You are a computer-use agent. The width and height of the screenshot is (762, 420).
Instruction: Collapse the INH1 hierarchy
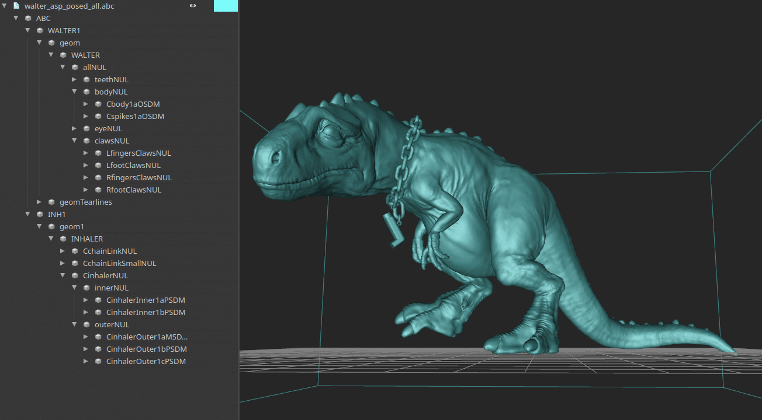tap(27, 214)
